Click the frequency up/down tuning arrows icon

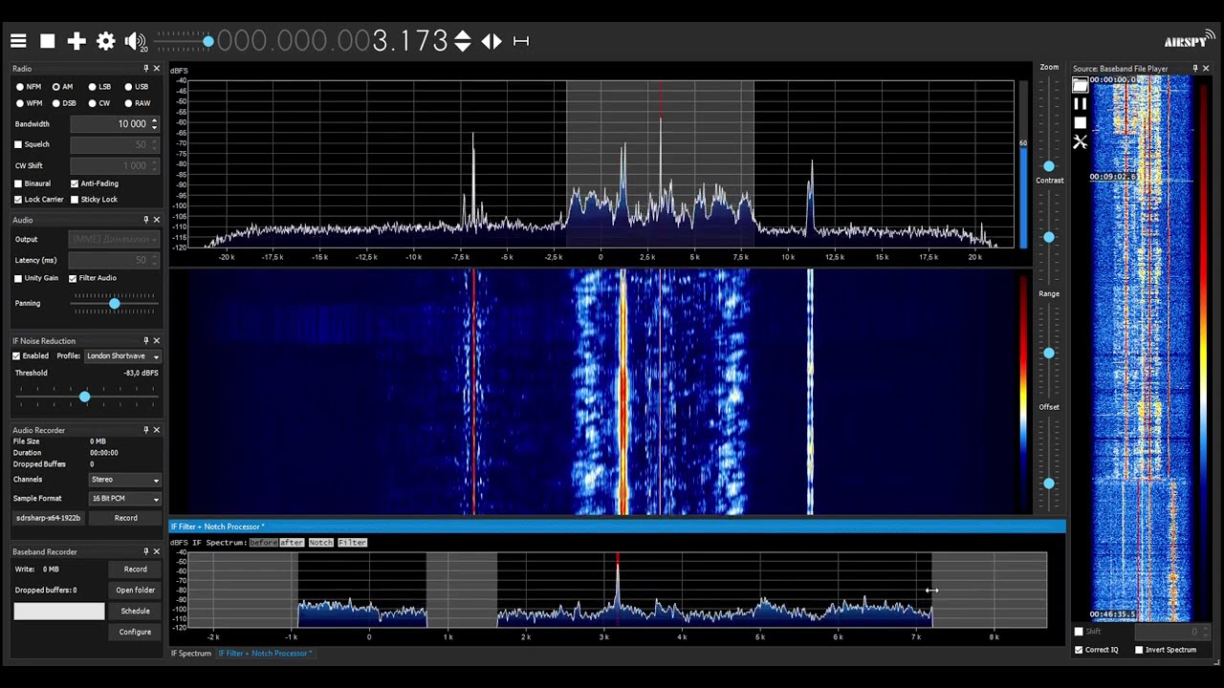point(463,41)
